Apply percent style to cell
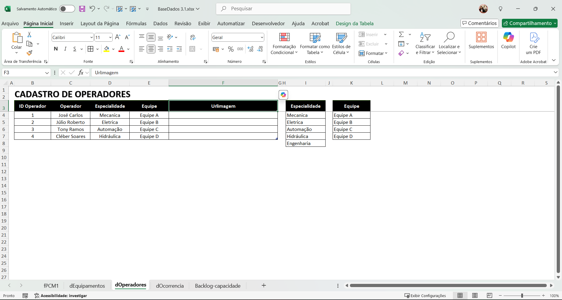 point(231,49)
